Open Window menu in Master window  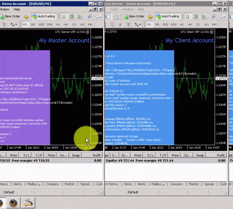point(4,9)
